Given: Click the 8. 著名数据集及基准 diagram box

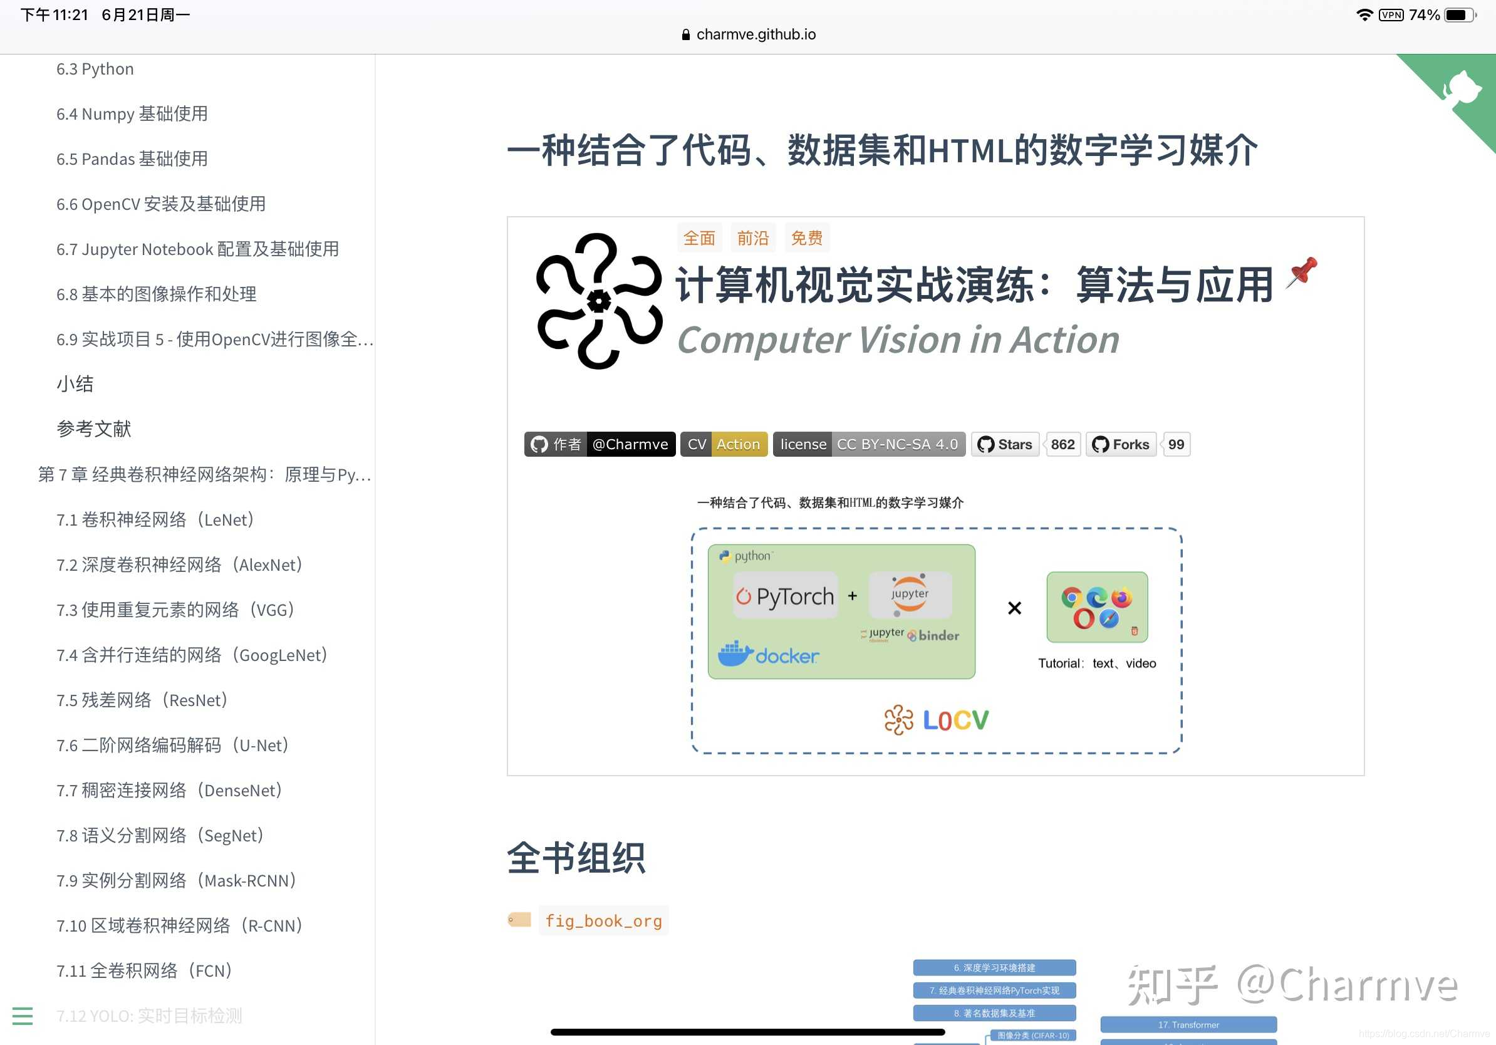Looking at the screenshot, I should point(994,1013).
